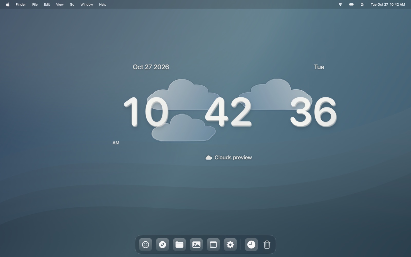Screen dimensions: 411x257
Task: Open the Trash in the Dock
Action: pos(267,244)
